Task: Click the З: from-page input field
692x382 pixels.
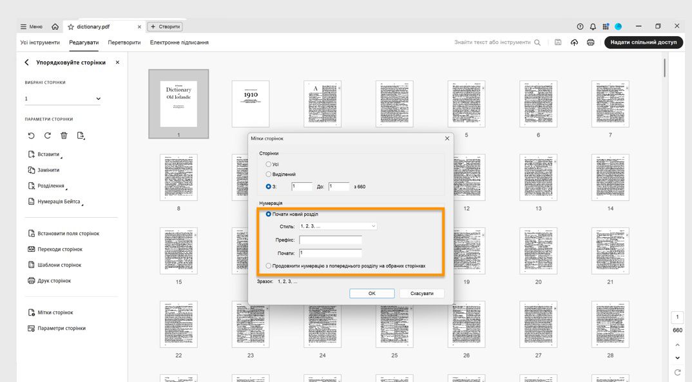Action: [x=302, y=187]
